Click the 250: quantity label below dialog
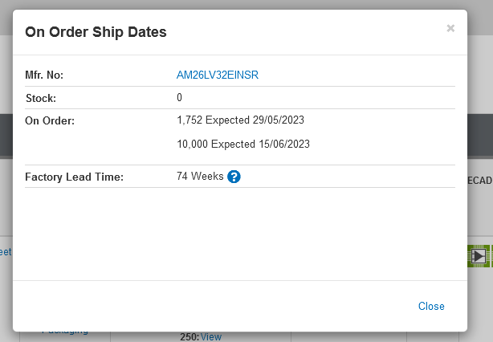This screenshot has width=493, height=342. [189, 336]
